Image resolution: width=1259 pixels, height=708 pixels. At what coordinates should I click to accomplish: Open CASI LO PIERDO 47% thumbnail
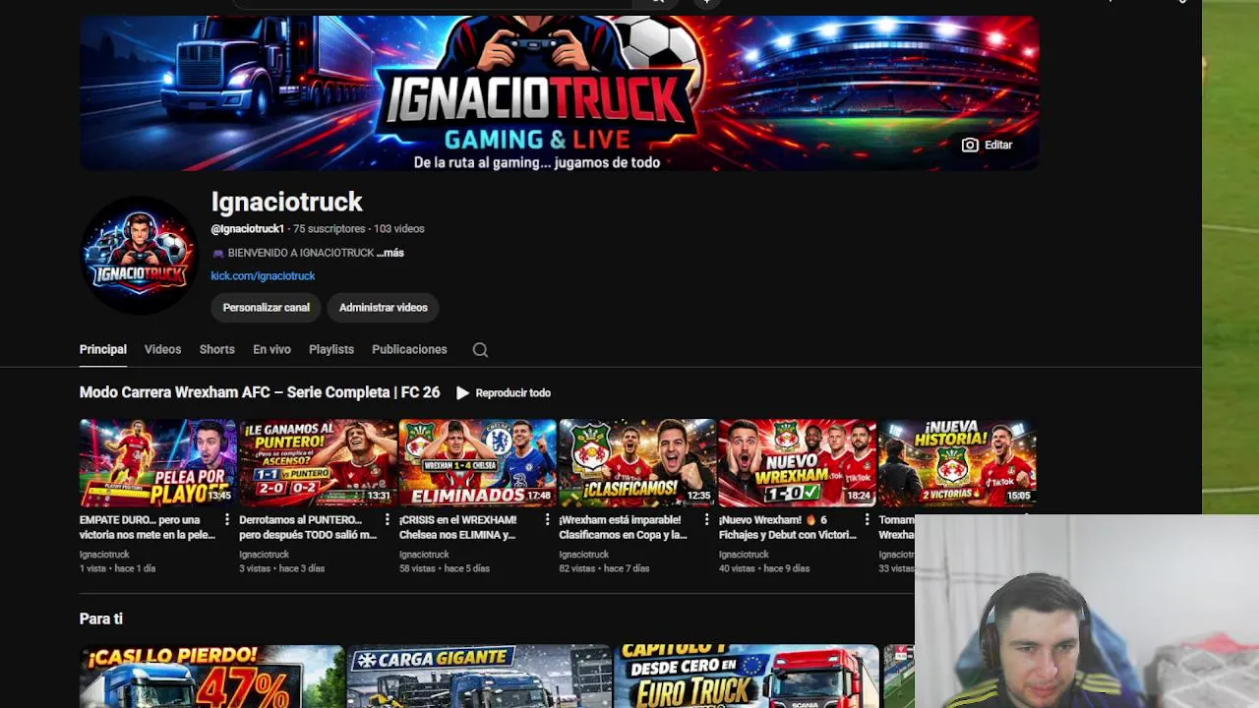click(211, 677)
